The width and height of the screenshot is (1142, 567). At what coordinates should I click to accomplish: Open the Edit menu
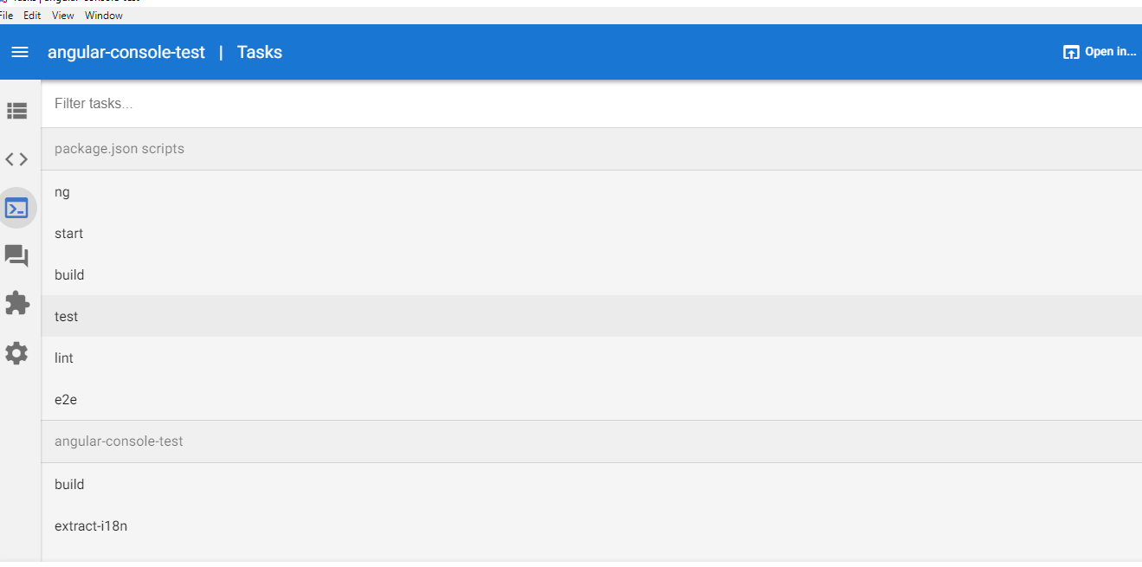tap(32, 16)
